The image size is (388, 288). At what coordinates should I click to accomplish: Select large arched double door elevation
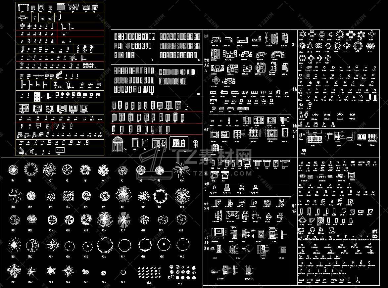(118, 144)
